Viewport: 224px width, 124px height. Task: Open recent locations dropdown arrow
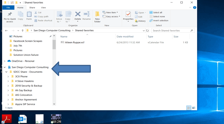pos(18,30)
